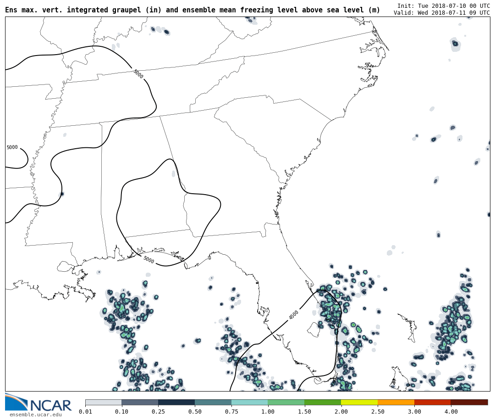
Task: Click the 5000 contour label at left edge
Action: click(x=12, y=147)
